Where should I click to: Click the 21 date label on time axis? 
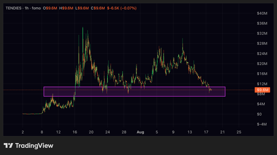pyautogui.click(x=222, y=132)
